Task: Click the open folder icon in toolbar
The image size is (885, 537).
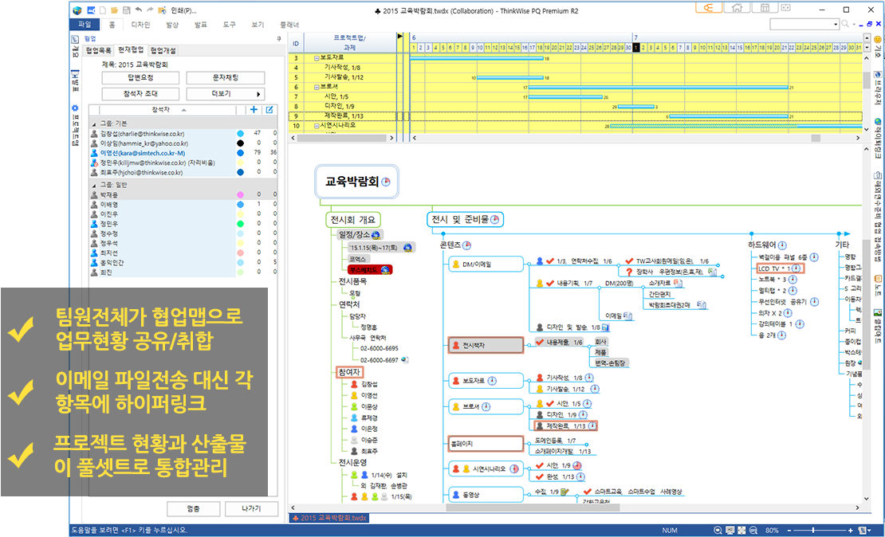Action: (x=115, y=10)
